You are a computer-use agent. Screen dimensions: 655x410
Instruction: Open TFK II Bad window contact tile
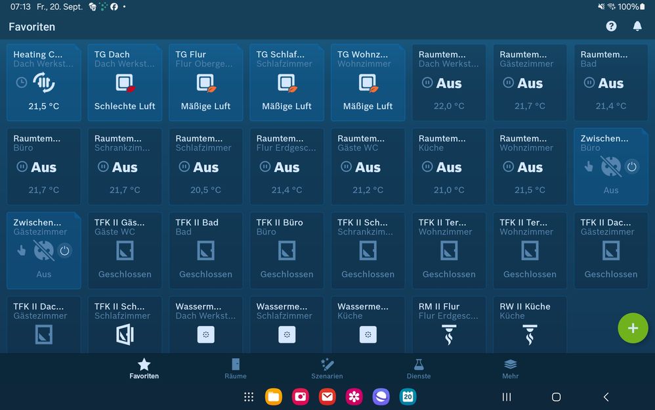coord(205,250)
